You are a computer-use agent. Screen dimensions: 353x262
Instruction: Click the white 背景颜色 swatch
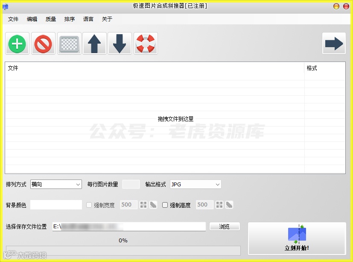pyautogui.click(x=56, y=205)
